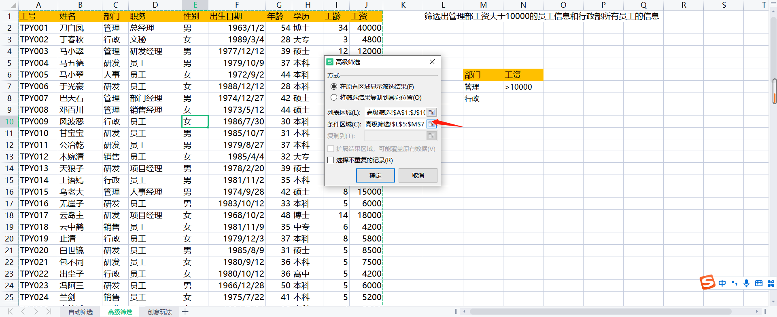The width and height of the screenshot is (777, 317).
Task: Select column R header
Action: (684, 5)
